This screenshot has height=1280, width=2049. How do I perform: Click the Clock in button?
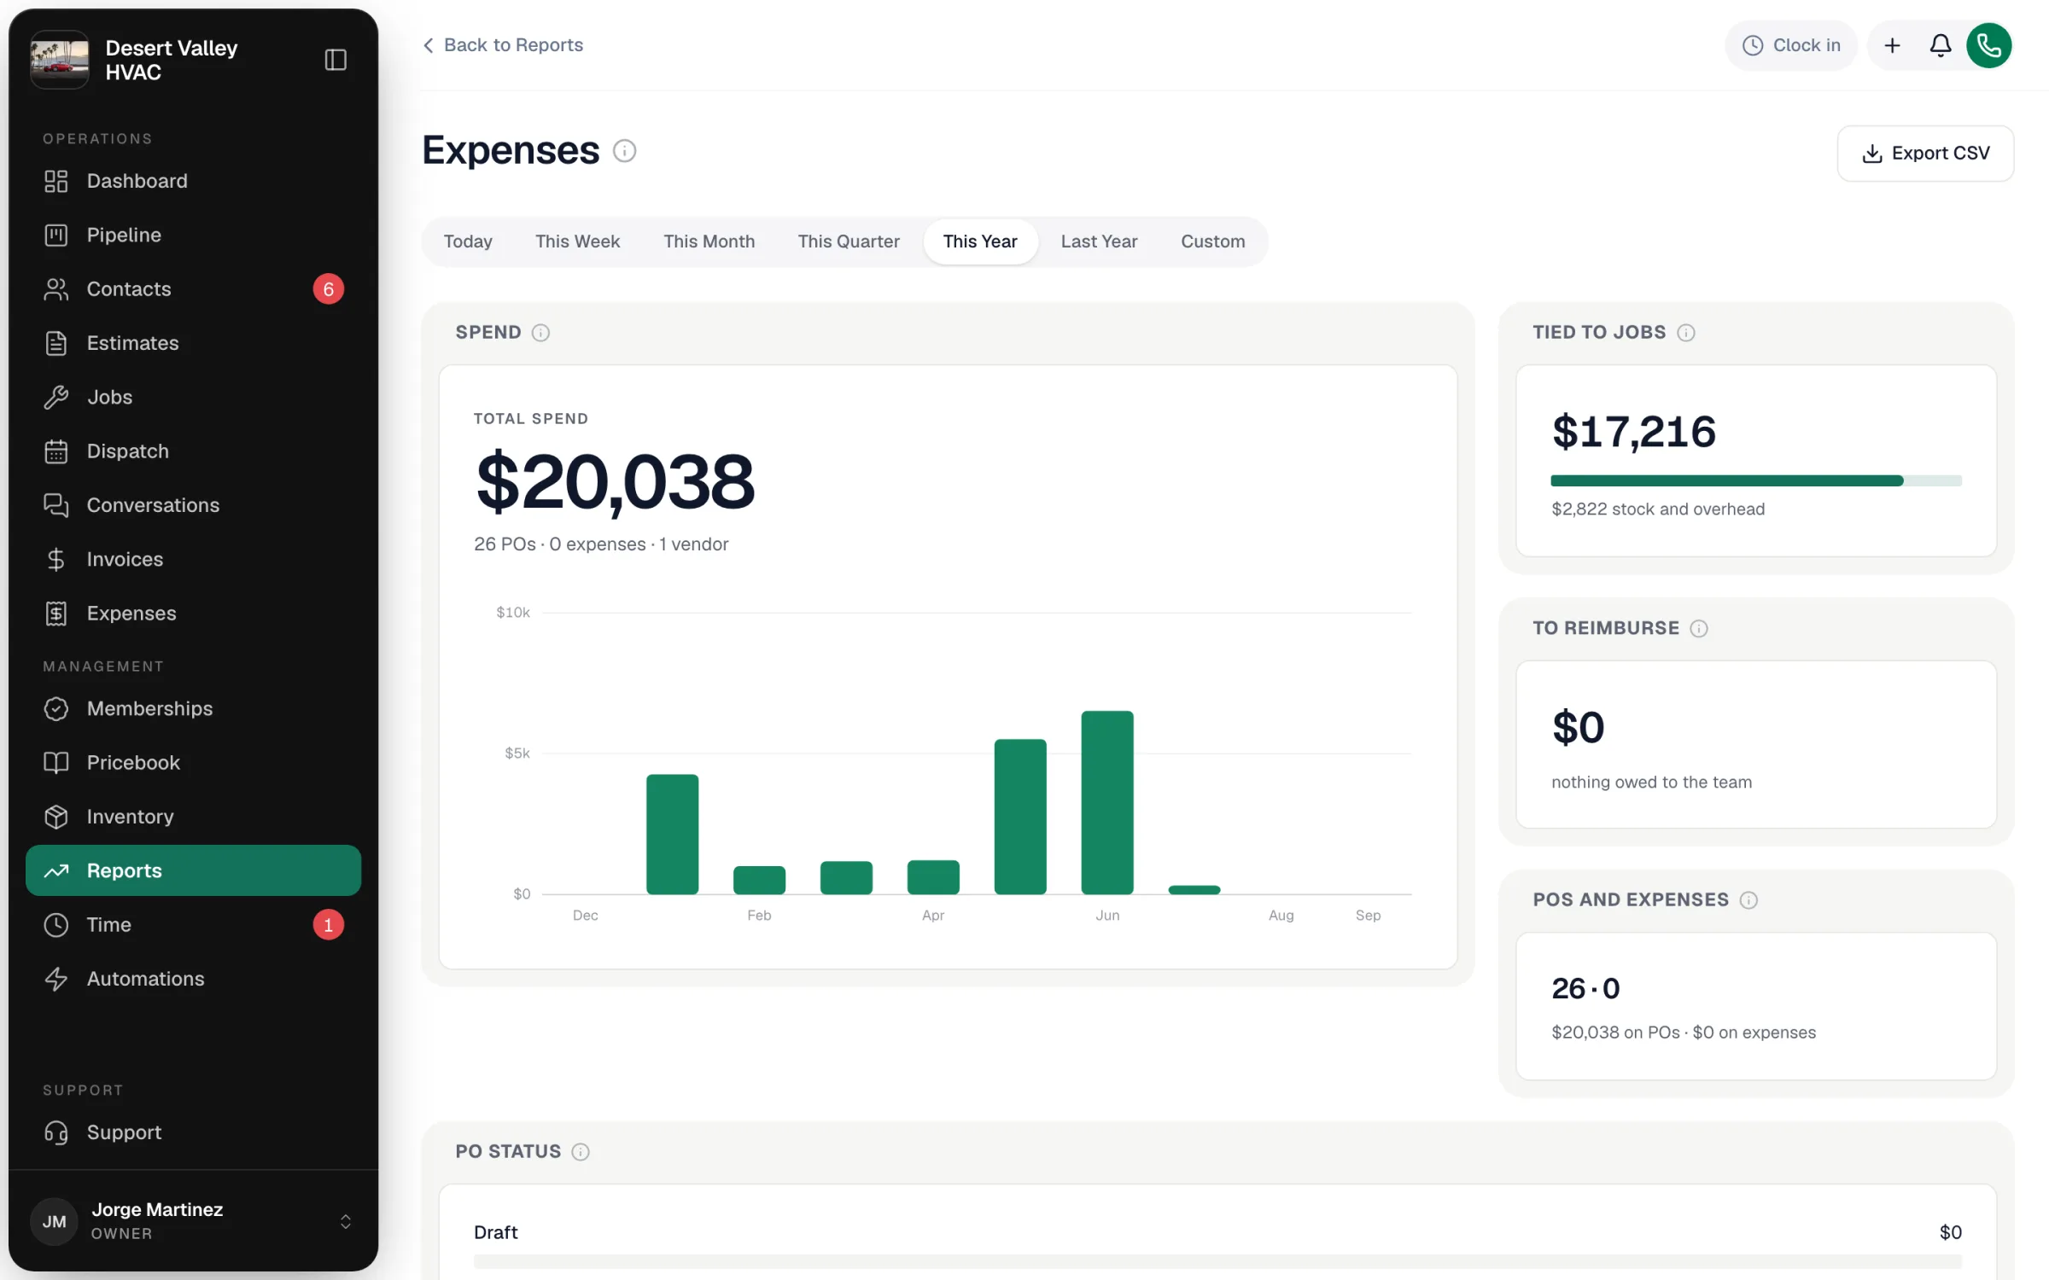1791,45
